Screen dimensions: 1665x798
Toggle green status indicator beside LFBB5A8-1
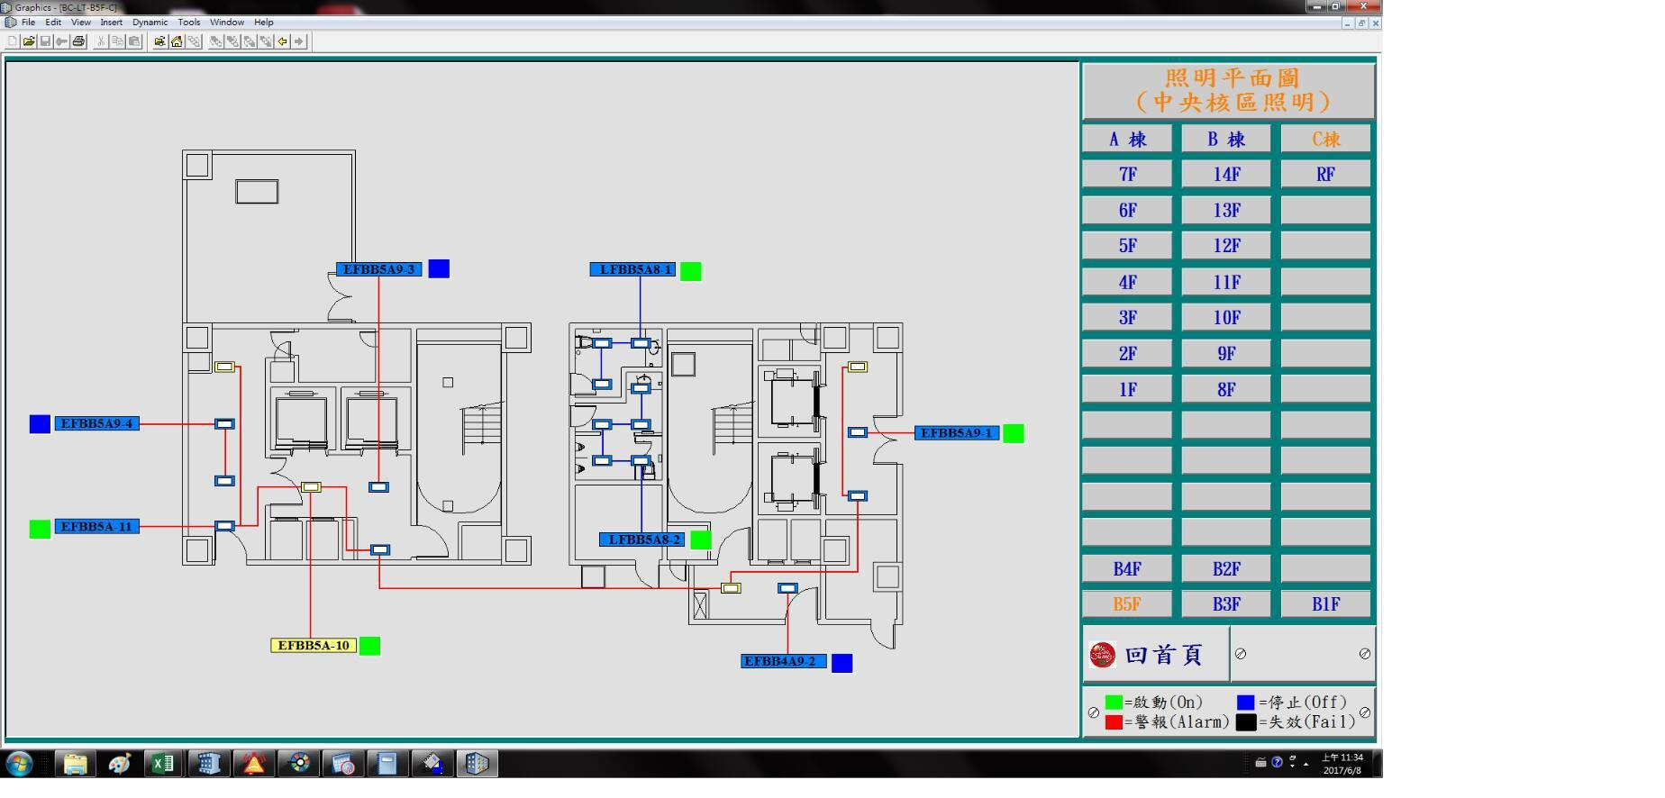(x=690, y=271)
